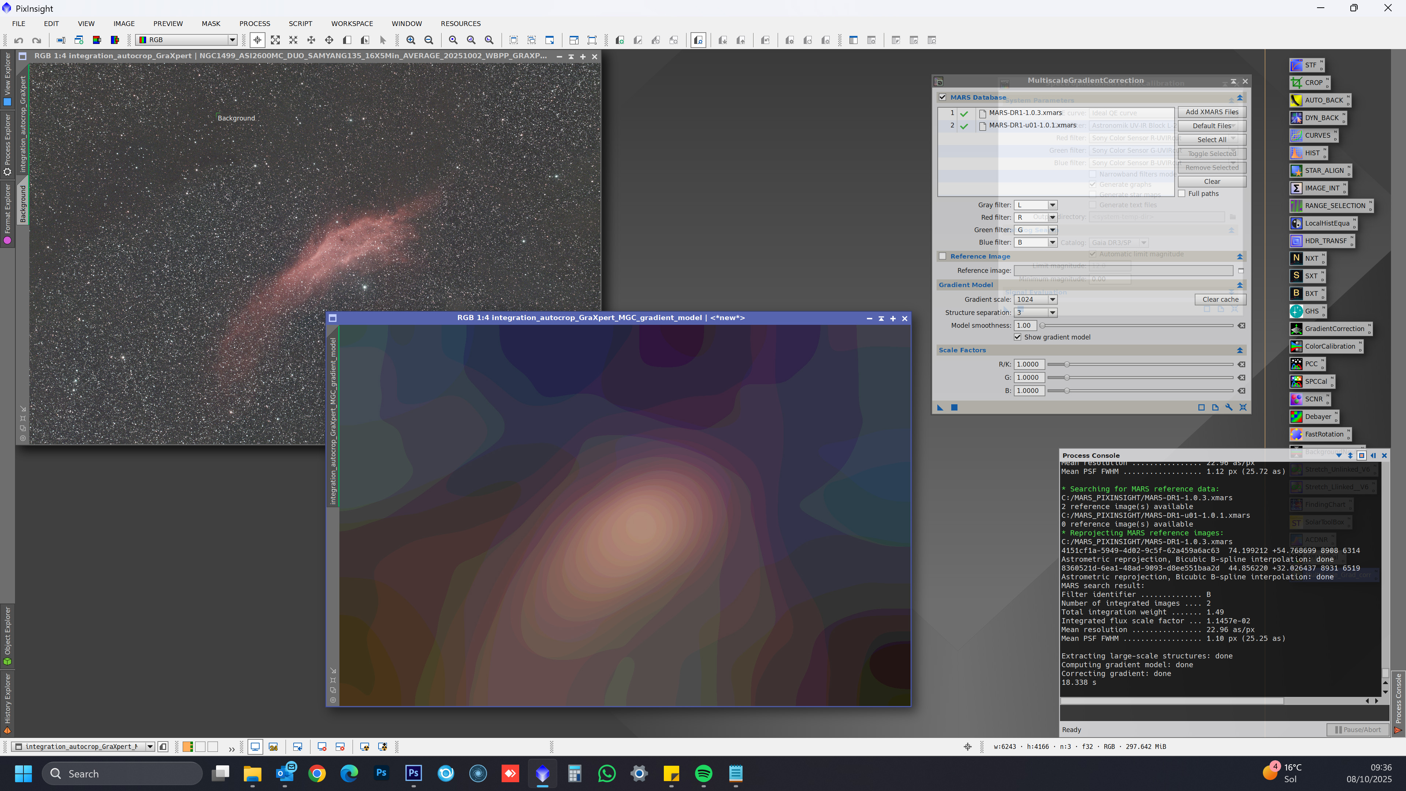This screenshot has height=791, width=1406.
Task: Open the Spotify taskbar icon
Action: tap(703, 773)
